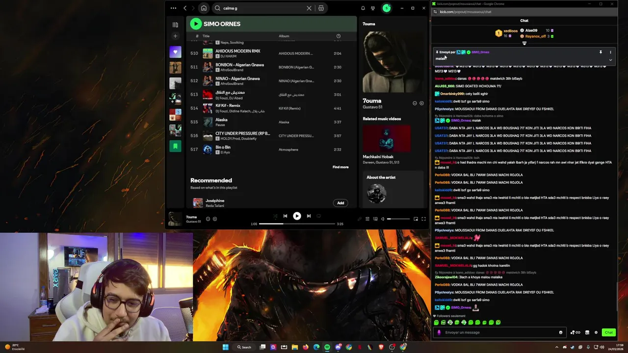
Task: Clear the 'calma g' search text
Action: 309,8
